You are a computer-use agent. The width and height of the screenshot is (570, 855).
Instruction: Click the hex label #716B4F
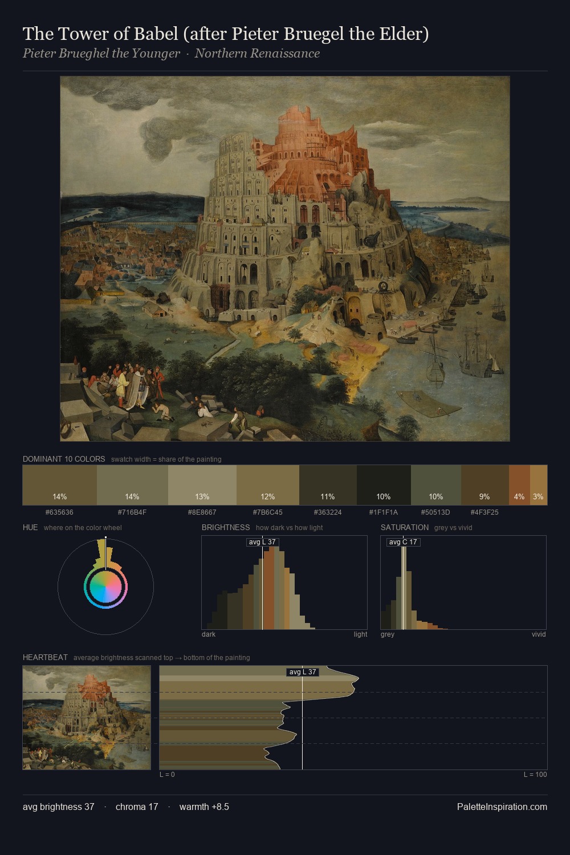pos(132,512)
